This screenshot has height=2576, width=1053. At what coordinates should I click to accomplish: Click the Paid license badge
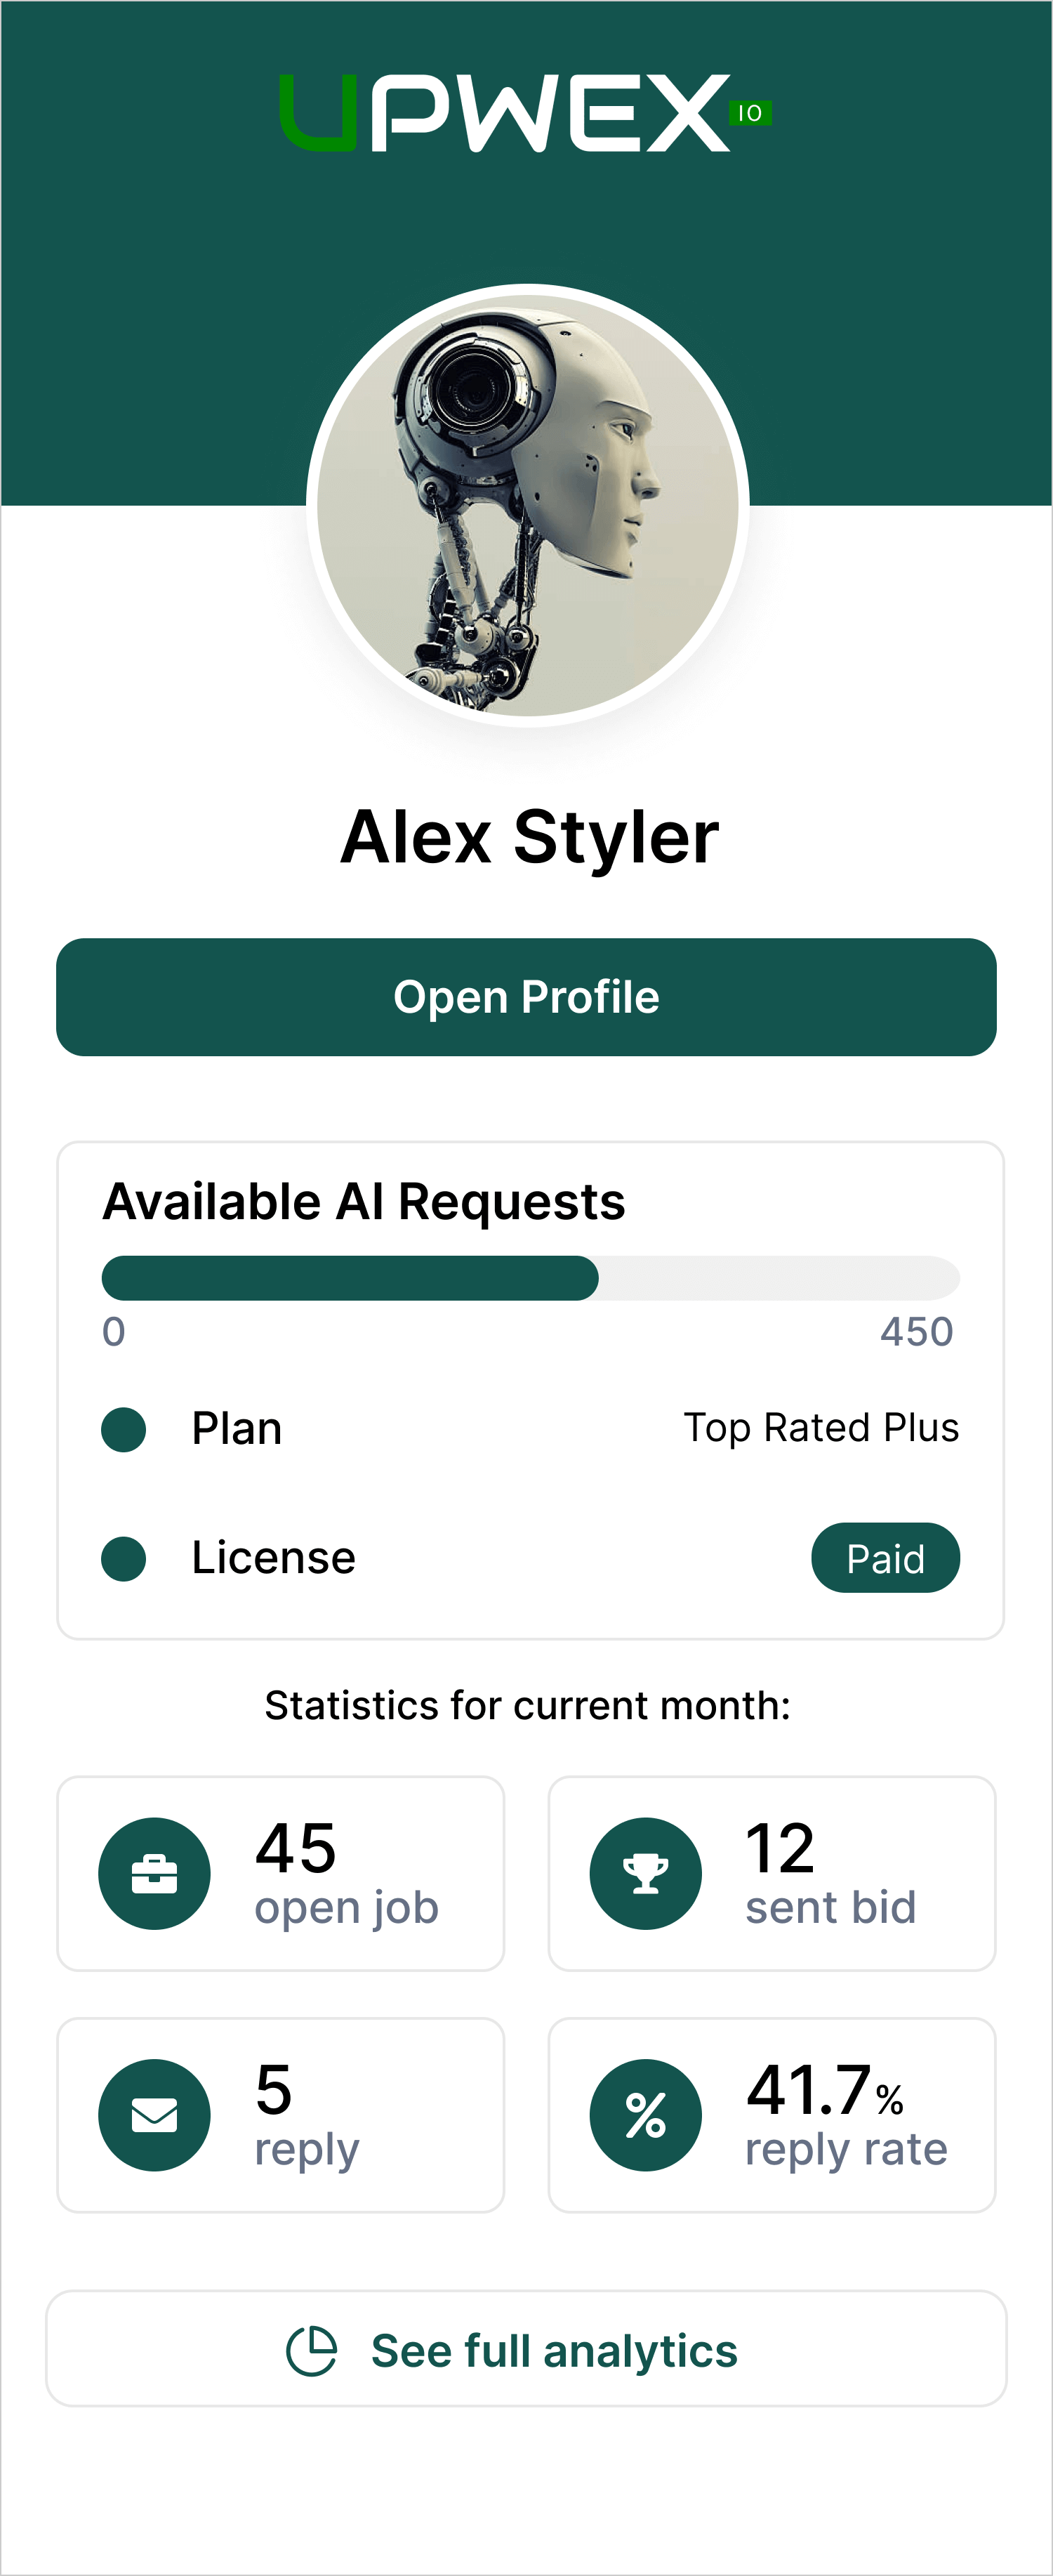[x=885, y=1558]
